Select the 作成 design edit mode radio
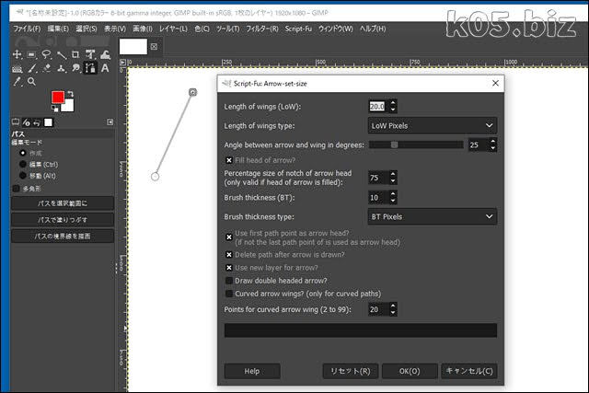The height and width of the screenshot is (393, 589). pos(23,153)
